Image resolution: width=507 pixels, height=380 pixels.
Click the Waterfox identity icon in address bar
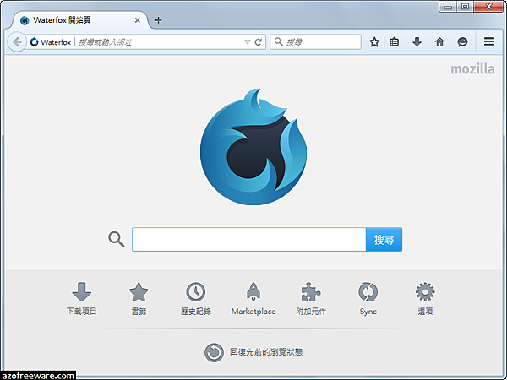click(x=35, y=42)
